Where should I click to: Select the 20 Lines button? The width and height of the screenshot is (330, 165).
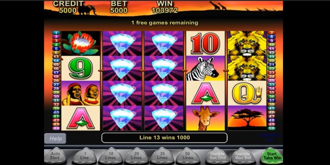click(136, 156)
